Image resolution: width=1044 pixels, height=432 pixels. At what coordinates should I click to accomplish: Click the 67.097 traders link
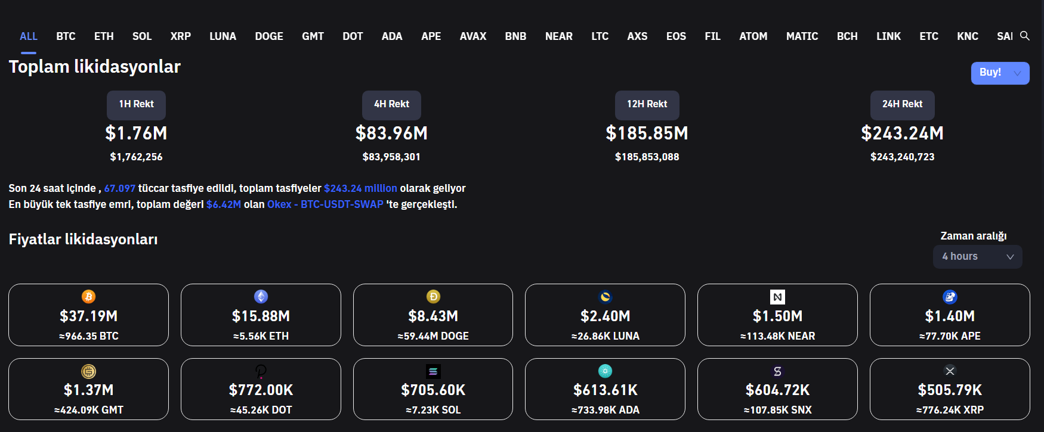click(119, 188)
